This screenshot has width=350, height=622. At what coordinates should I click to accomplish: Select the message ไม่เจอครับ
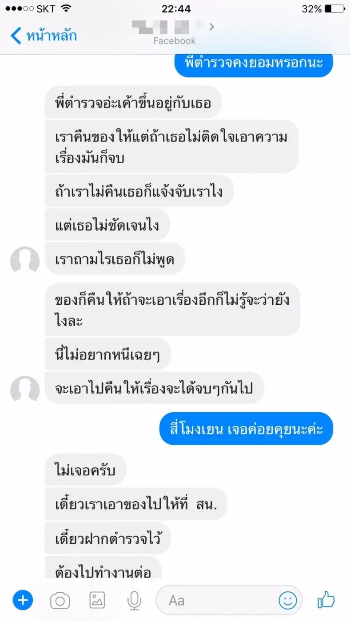[x=85, y=470]
